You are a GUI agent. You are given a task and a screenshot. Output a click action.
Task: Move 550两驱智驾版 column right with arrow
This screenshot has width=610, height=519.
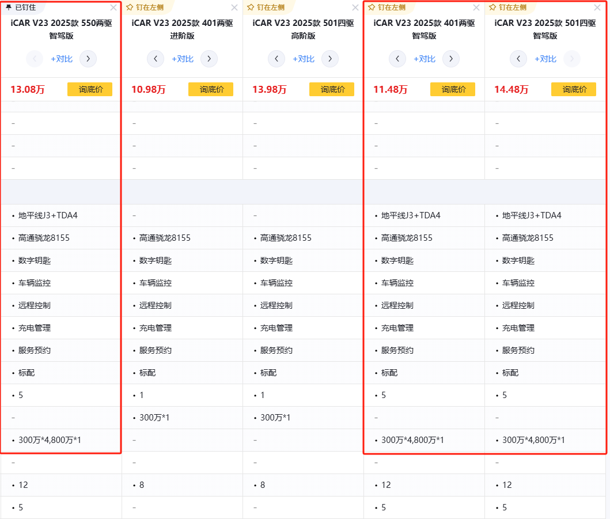(88, 59)
